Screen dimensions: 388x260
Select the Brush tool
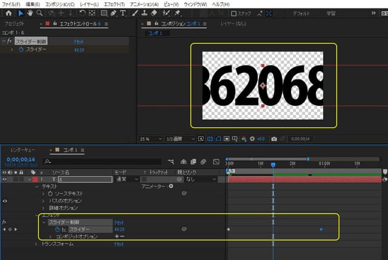point(135,13)
